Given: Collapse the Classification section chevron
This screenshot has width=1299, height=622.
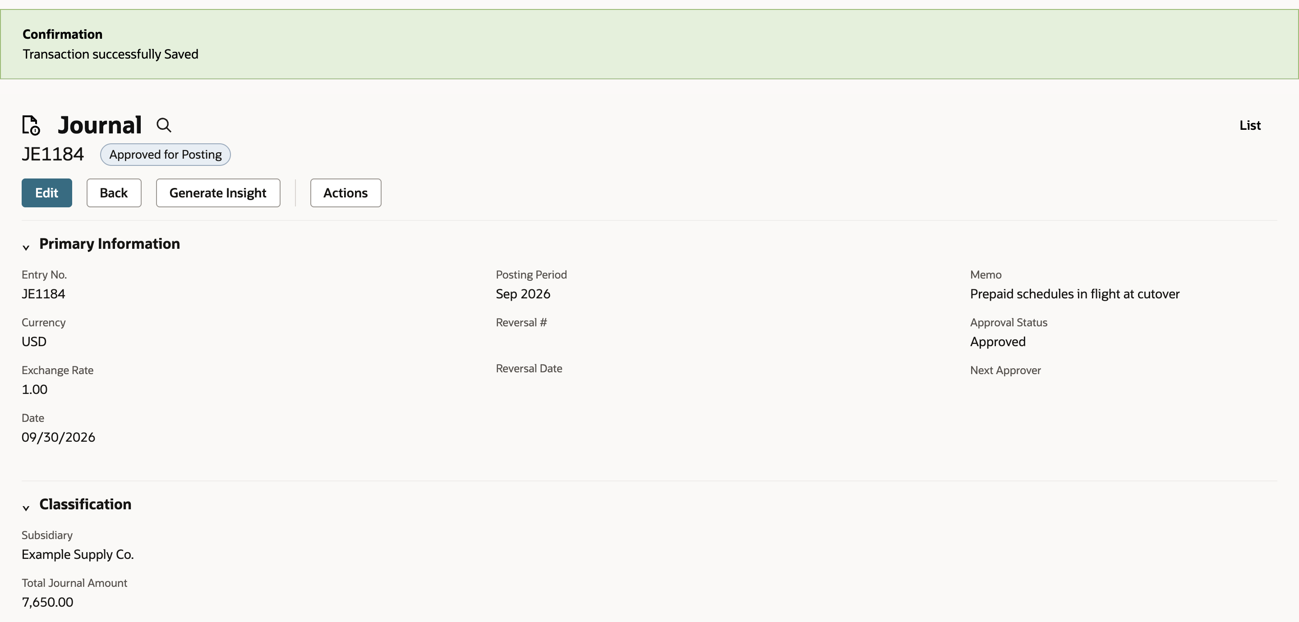Looking at the screenshot, I should tap(26, 508).
